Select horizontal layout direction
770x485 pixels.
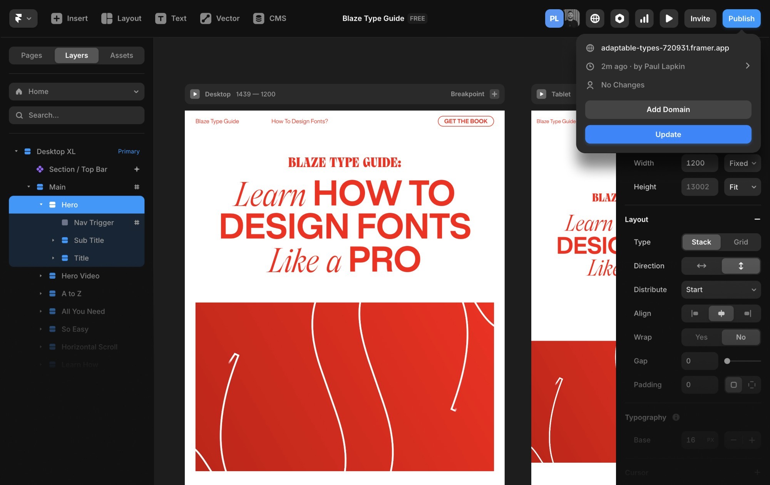tap(701, 266)
